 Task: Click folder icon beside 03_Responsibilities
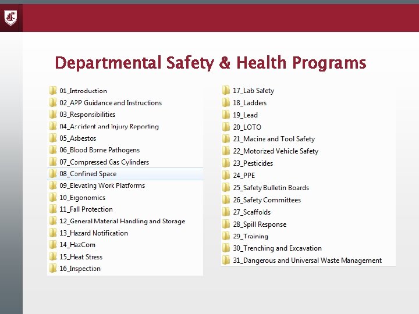[53, 115]
